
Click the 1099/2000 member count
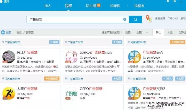pyautogui.click(x=153, y=94)
